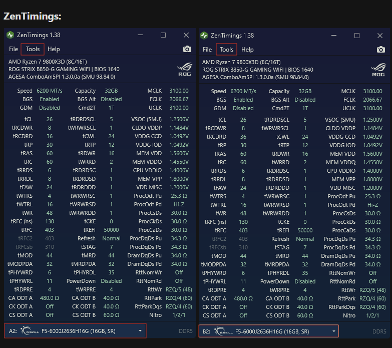
Task: Open the Help menu in right ZenTimings window
Action: 247,50
